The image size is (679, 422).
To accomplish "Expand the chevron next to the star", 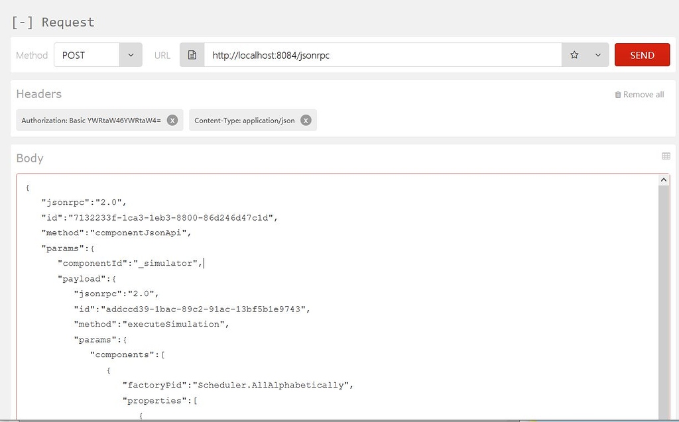I will pos(597,55).
